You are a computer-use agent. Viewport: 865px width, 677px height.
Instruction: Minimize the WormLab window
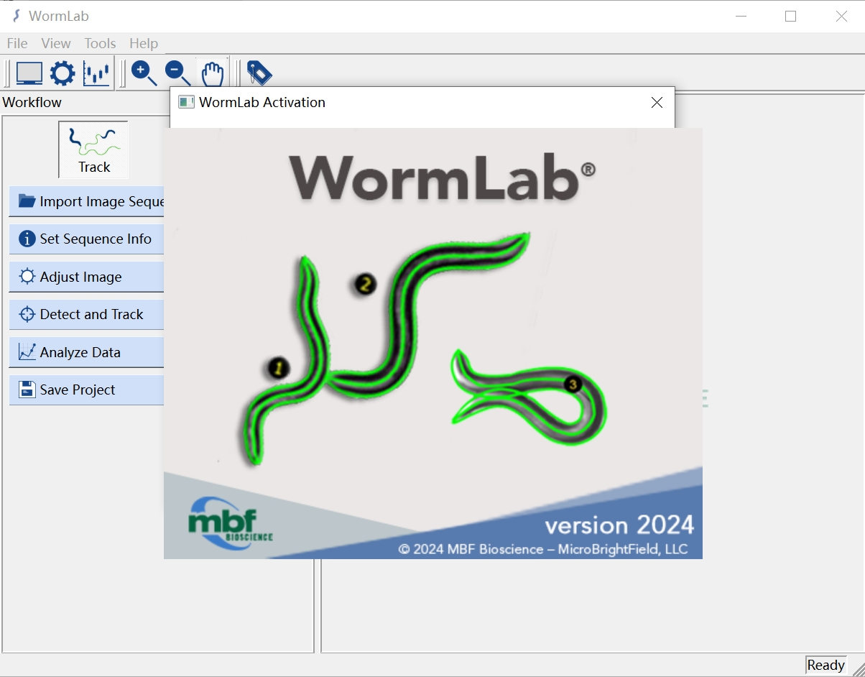pos(740,16)
